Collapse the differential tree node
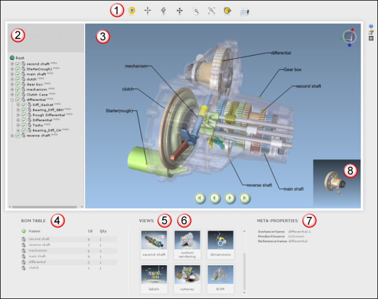Image resolution: width=378 pixels, height=299 pixels. [x=11, y=99]
